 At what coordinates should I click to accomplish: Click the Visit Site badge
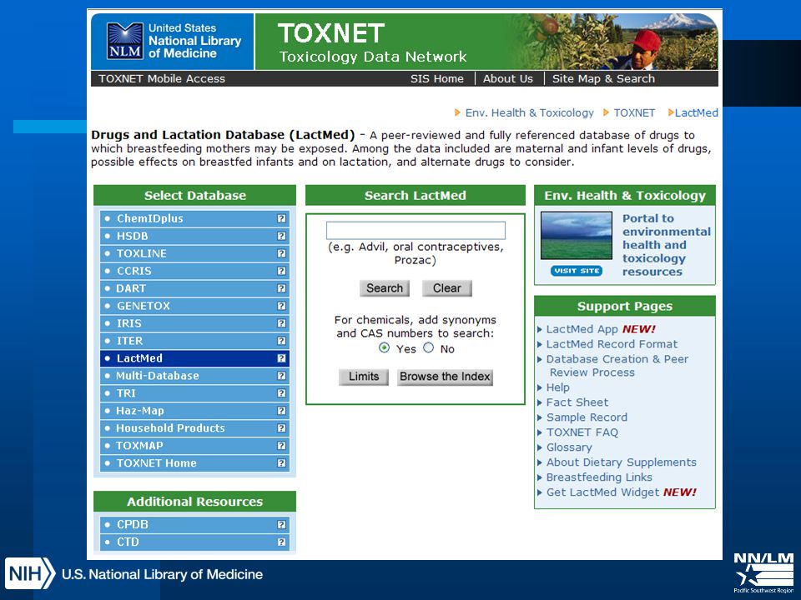coord(577,271)
